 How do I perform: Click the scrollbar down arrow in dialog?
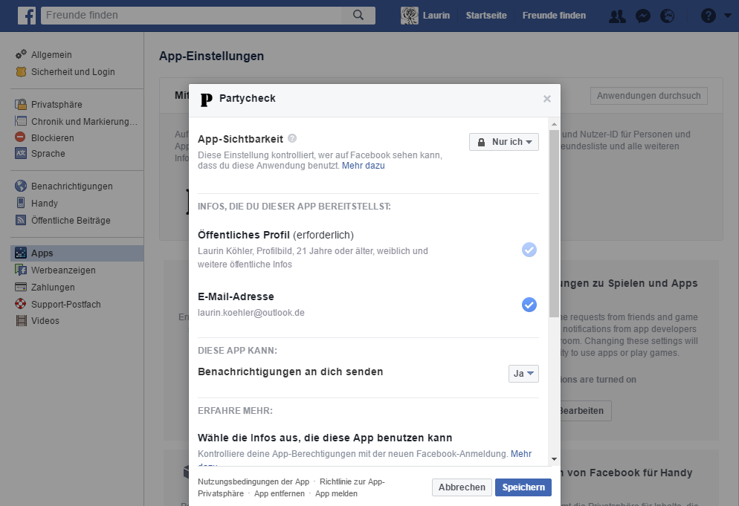coord(554,459)
